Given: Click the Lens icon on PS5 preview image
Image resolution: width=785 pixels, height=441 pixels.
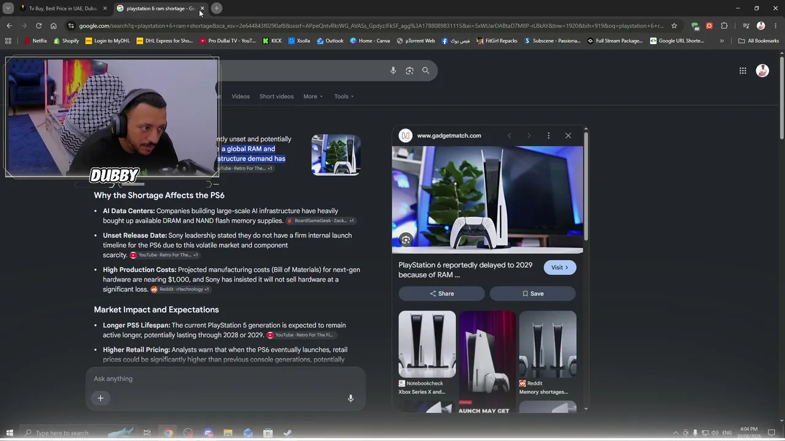Looking at the screenshot, I should click(x=406, y=240).
